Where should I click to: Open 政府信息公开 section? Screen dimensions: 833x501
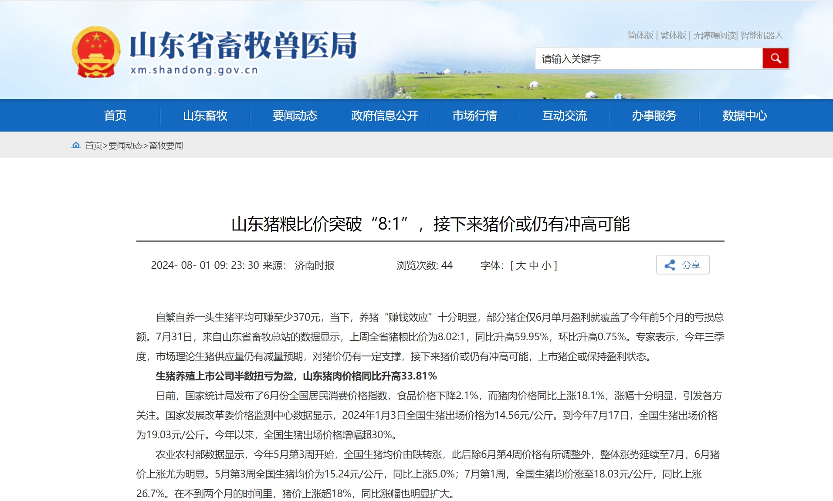tap(384, 115)
